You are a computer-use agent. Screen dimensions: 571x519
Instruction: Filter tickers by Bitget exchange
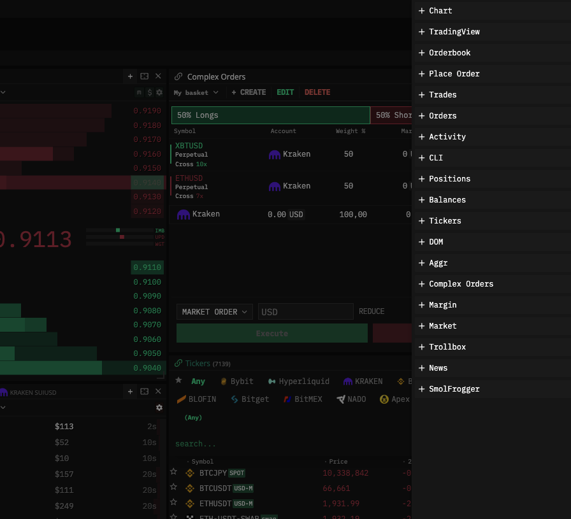pos(249,399)
